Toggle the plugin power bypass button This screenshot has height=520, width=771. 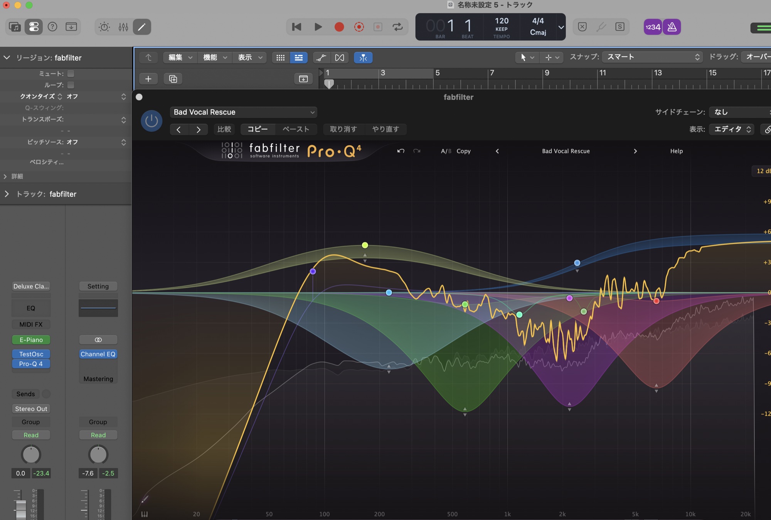(151, 121)
